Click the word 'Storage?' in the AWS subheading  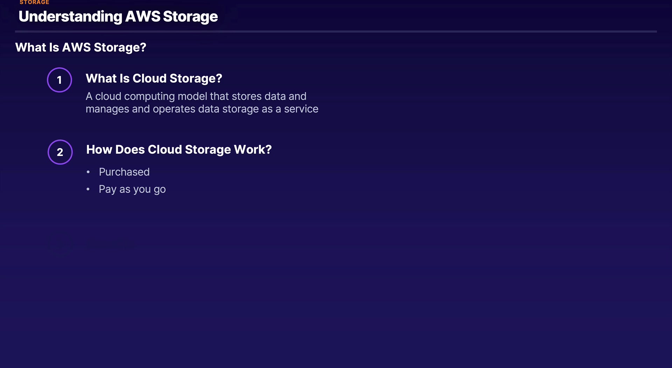[120, 47]
